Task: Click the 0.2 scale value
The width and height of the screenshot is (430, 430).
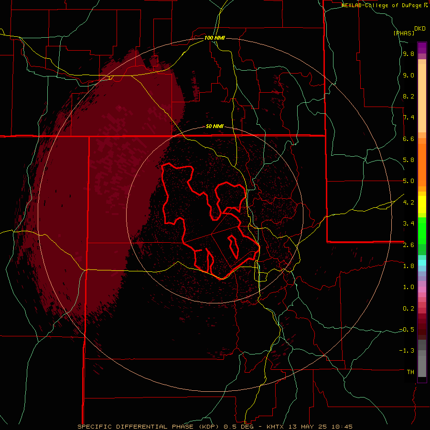Action: tap(408, 309)
